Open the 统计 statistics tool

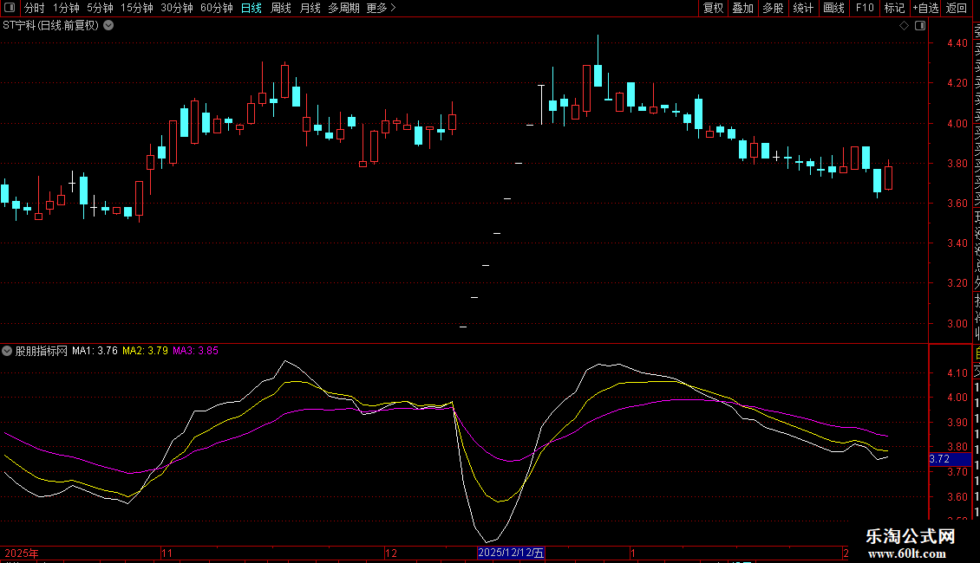(803, 8)
